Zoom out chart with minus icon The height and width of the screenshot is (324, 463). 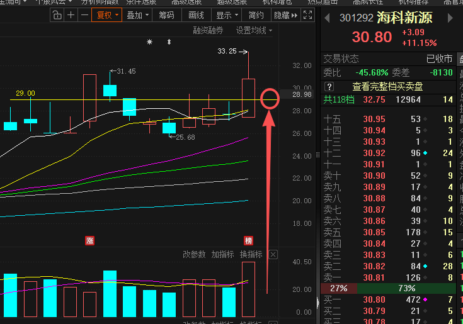84,15
